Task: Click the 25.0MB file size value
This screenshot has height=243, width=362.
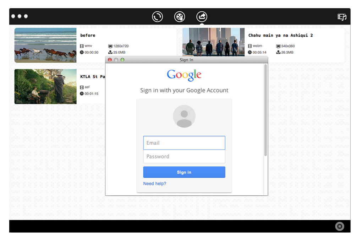Action: tap(119, 52)
